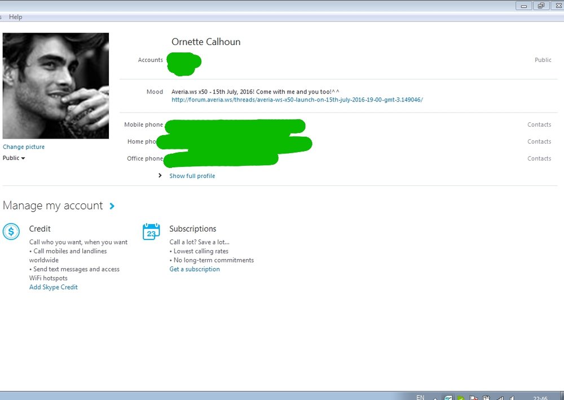Expand Show full profile chevron
Image resolution: width=564 pixels, height=400 pixels.
[160, 176]
